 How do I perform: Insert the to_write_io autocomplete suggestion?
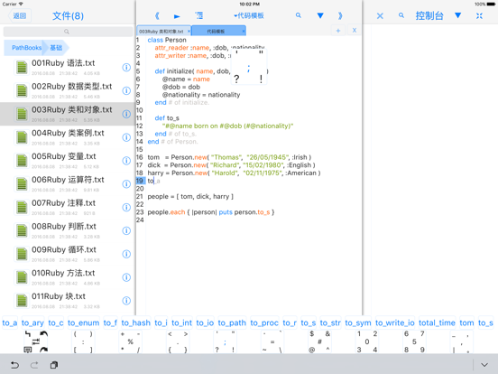click(395, 323)
